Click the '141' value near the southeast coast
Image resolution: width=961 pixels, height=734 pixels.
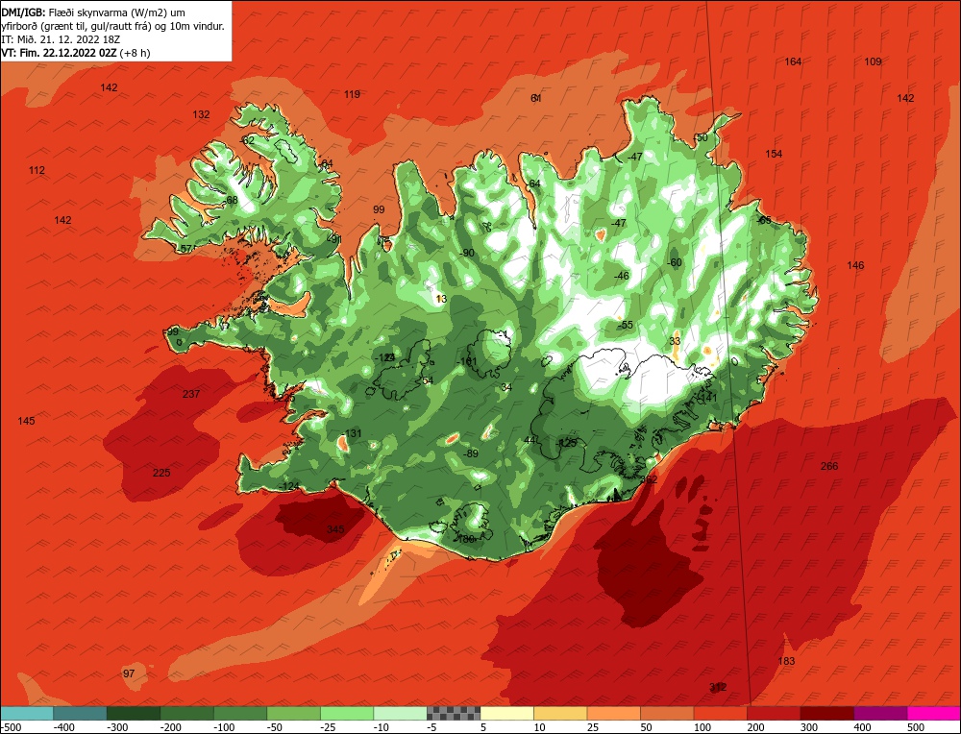coord(708,398)
